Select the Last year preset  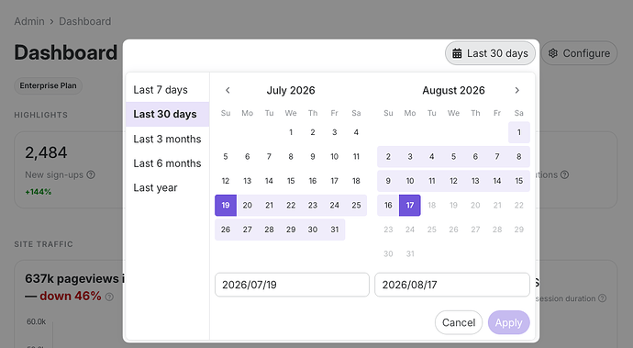(168, 187)
